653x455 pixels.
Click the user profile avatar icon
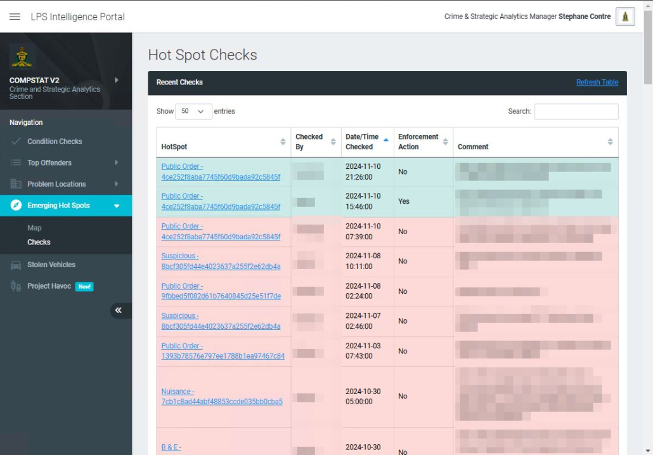tap(625, 16)
